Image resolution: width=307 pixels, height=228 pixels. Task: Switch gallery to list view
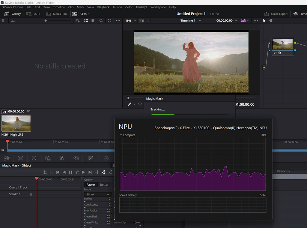93,21
